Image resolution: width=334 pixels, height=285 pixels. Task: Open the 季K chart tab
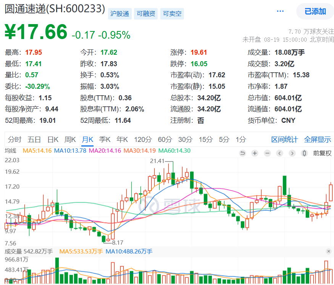[x=105, y=140]
